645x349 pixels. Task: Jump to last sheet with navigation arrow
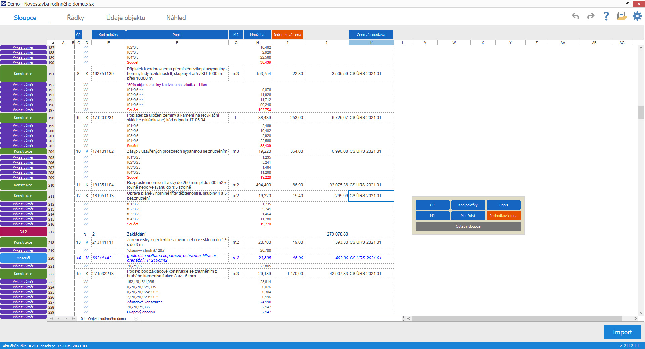pyautogui.click(x=74, y=319)
